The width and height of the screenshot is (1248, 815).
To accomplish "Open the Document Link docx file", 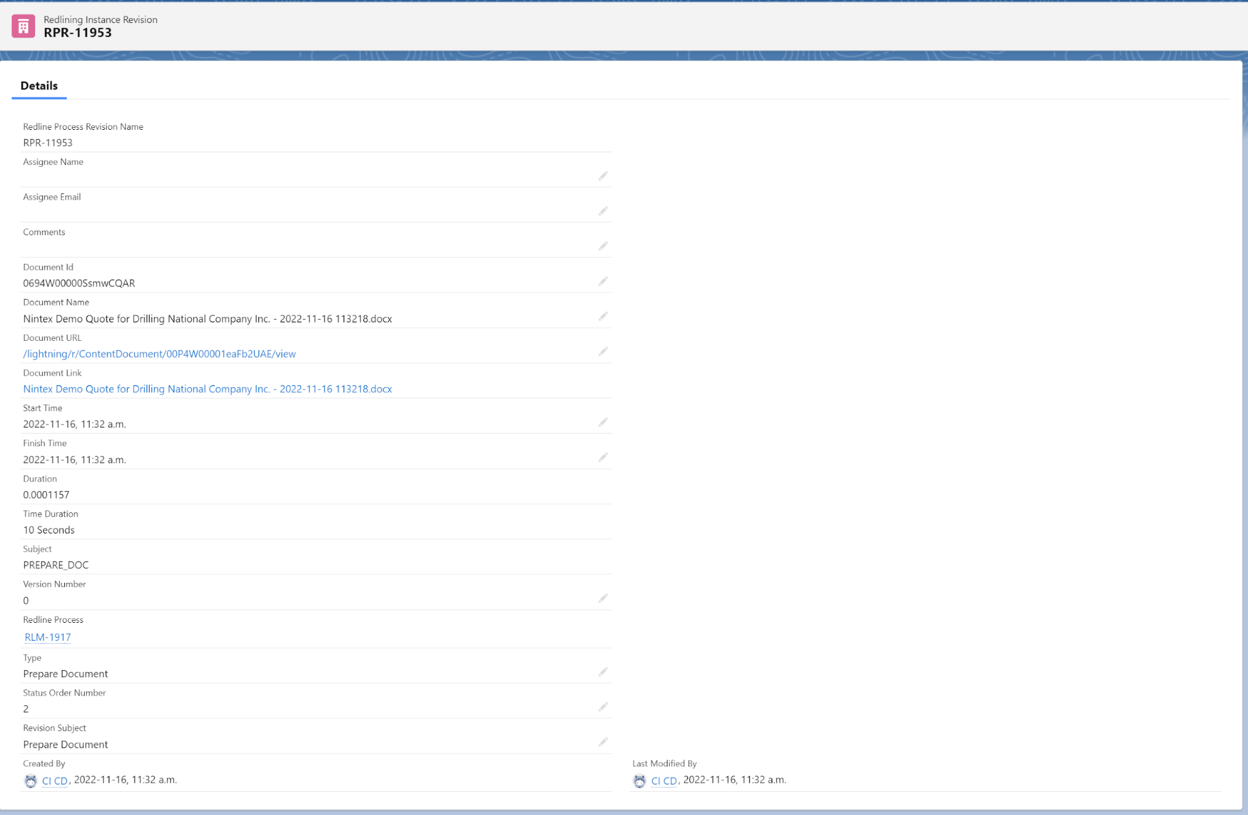I will pyautogui.click(x=207, y=389).
